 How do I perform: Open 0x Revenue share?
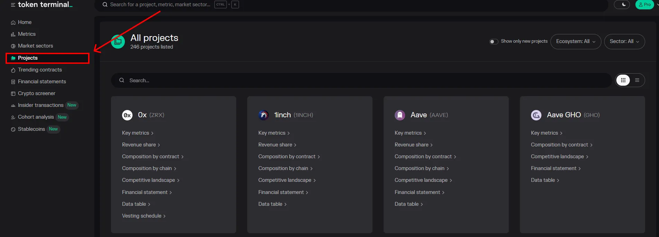141,145
